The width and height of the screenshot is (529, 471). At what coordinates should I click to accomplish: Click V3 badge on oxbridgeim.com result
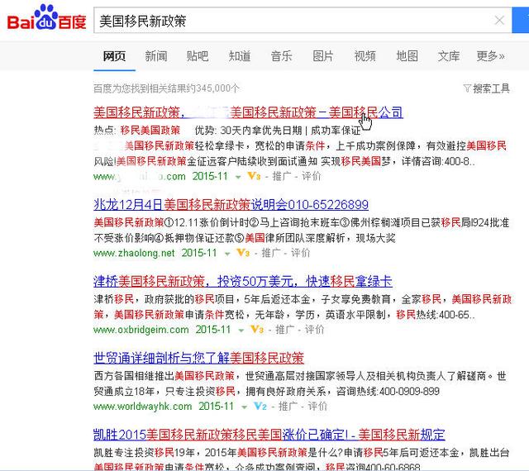pyautogui.click(x=257, y=330)
